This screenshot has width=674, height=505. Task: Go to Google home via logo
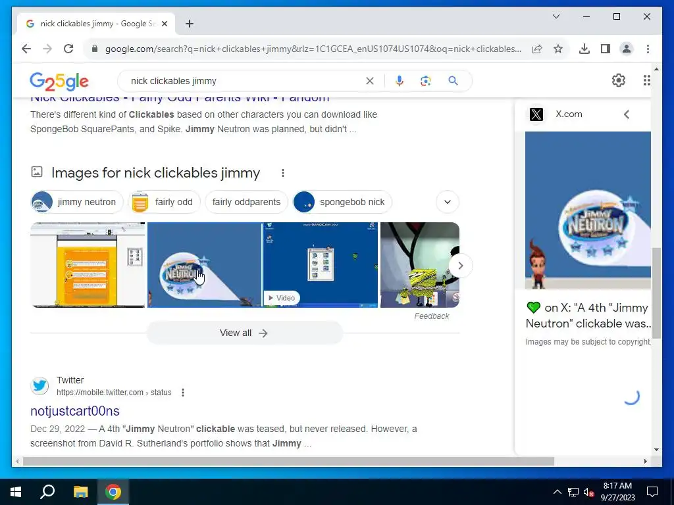coord(59,81)
